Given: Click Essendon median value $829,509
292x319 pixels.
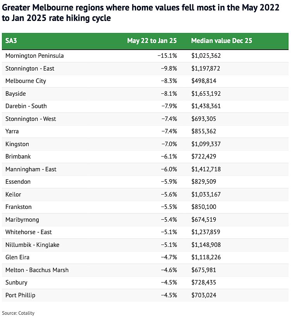Looking at the screenshot, I should point(204,182).
